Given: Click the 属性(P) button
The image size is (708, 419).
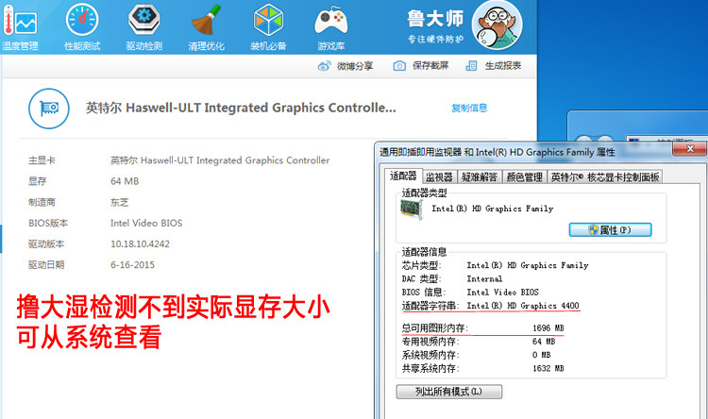Looking at the screenshot, I should tap(610, 230).
